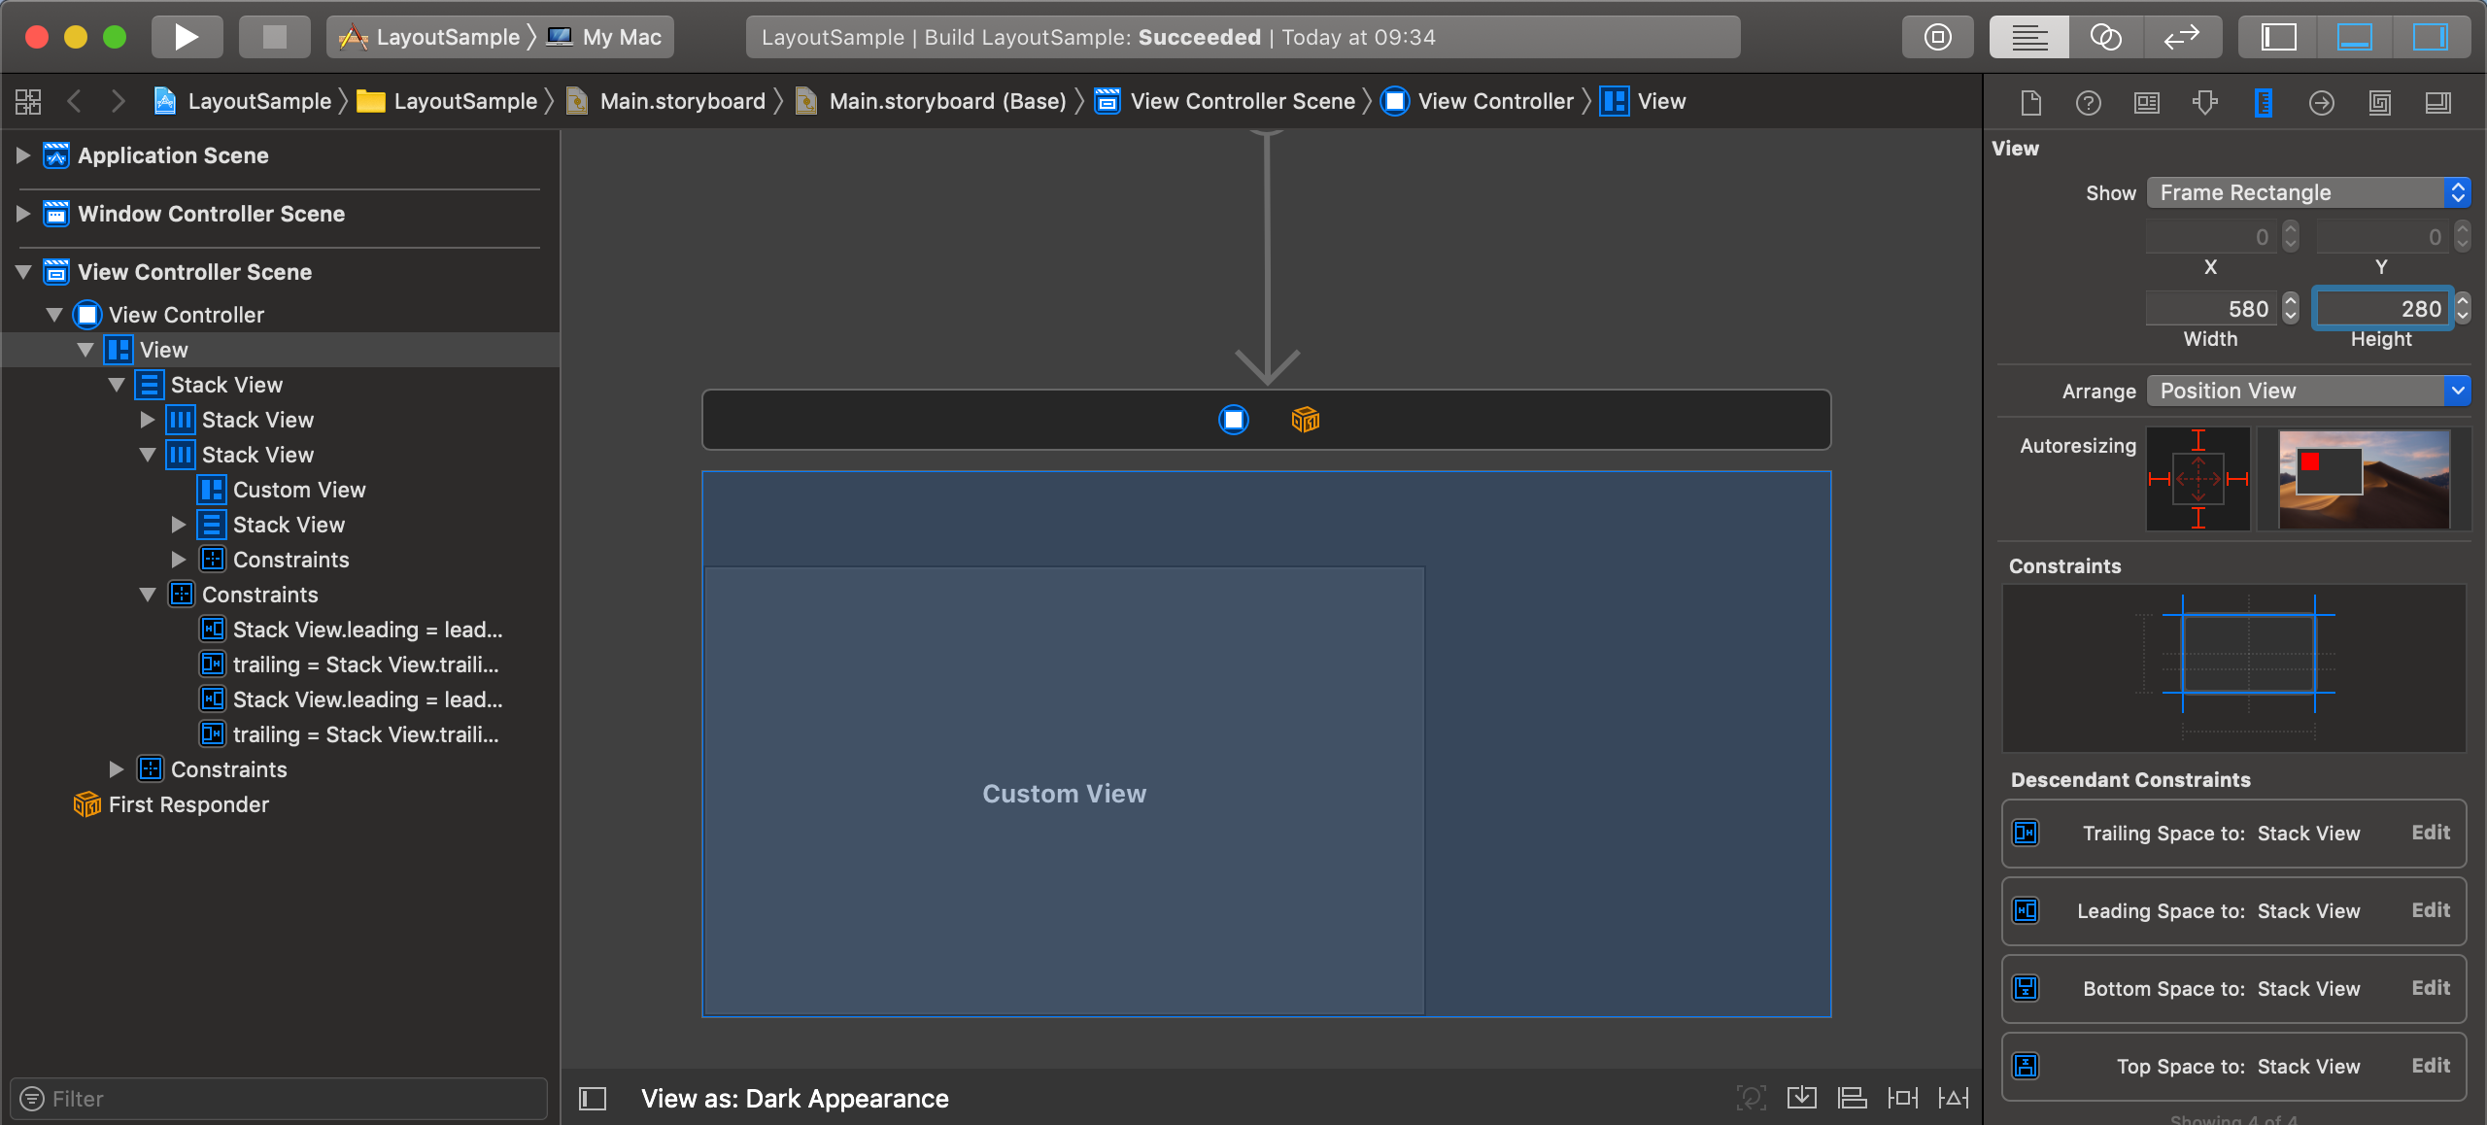Viewport: 2487px width, 1125px height.
Task: Click the View as: Dark Appearance button
Action: pos(795,1098)
